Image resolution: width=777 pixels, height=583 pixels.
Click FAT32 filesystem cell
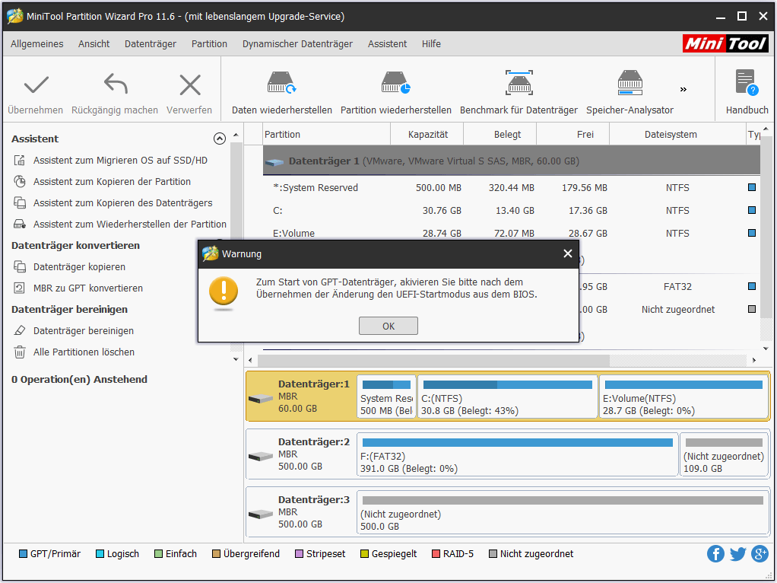pyautogui.click(x=677, y=287)
